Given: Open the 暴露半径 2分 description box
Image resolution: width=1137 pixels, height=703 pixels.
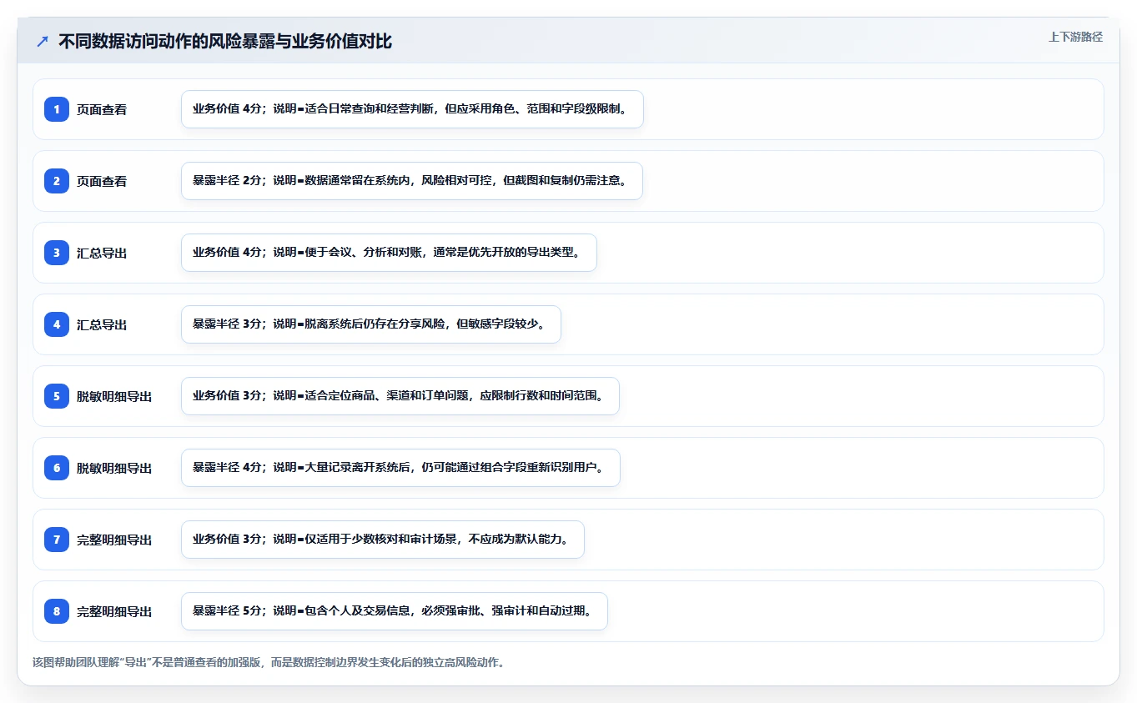Looking at the screenshot, I should pyautogui.click(x=412, y=181).
